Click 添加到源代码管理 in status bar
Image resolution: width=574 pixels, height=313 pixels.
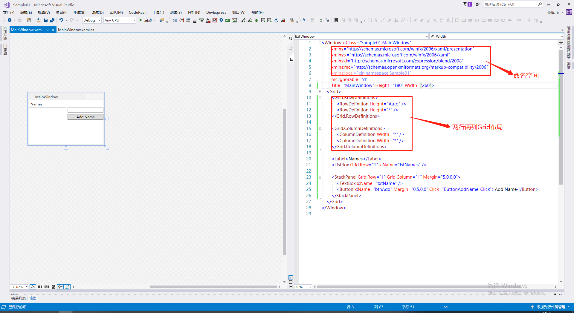[x=550, y=307]
